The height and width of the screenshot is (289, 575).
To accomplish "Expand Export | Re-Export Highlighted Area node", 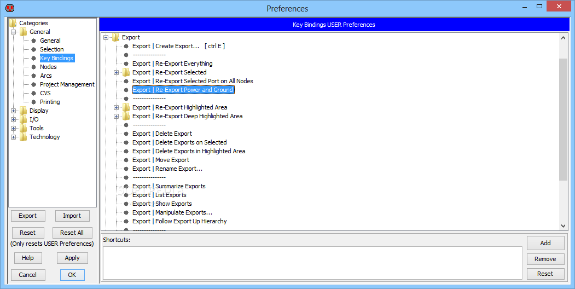I will pyautogui.click(x=116, y=107).
